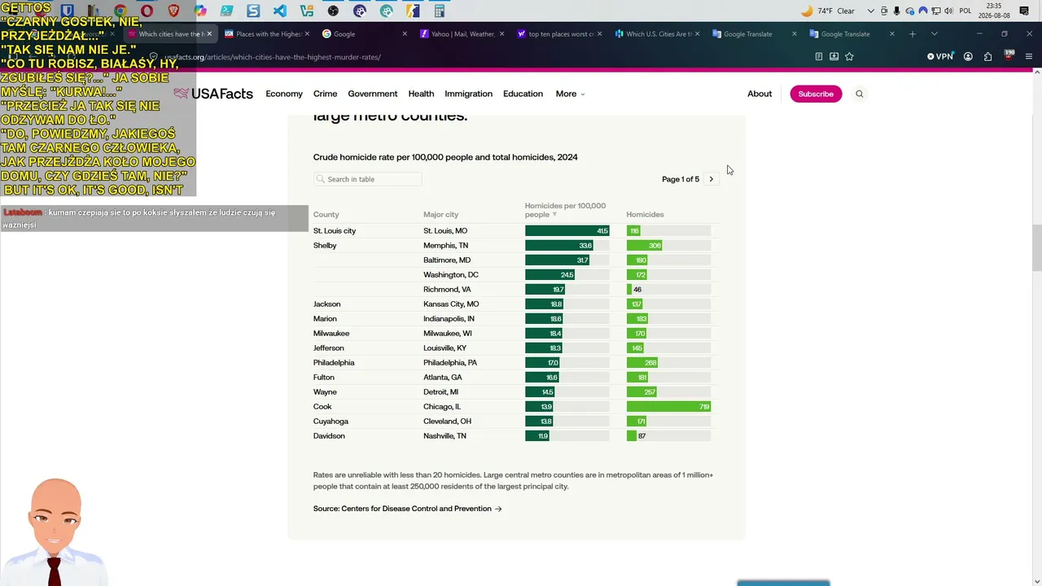Image resolution: width=1042 pixels, height=586 pixels.
Task: Focus the Search in table field
Action: pos(368,179)
